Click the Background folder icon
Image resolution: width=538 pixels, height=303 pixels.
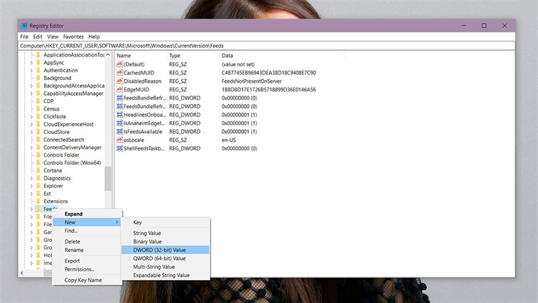click(x=38, y=78)
